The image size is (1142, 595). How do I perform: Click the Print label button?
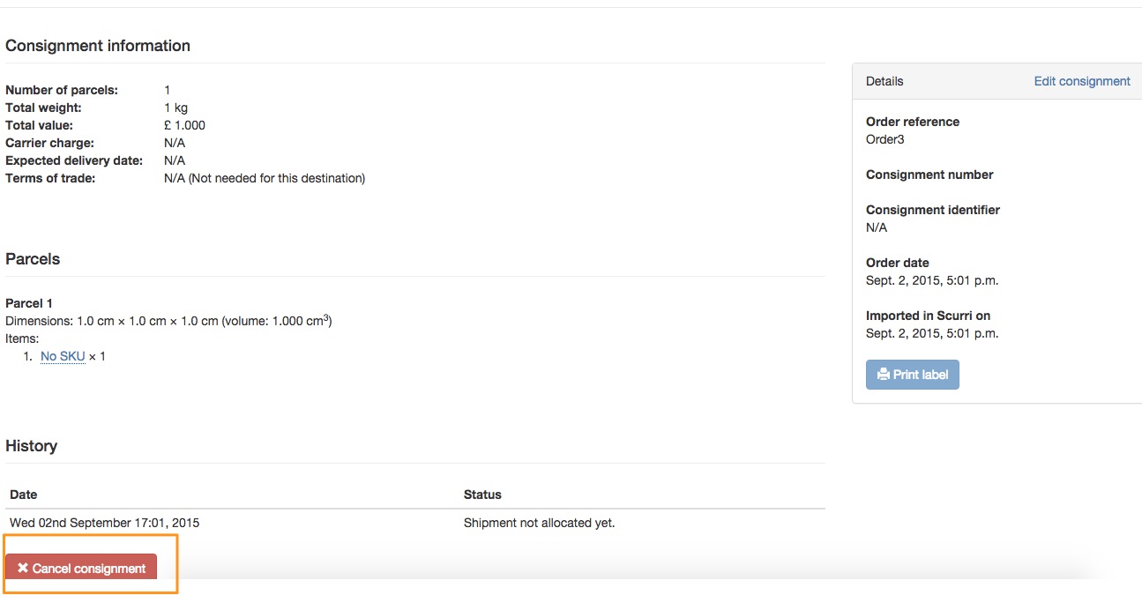pos(913,375)
